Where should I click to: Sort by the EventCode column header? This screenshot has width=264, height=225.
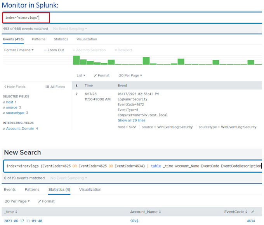point(236,212)
